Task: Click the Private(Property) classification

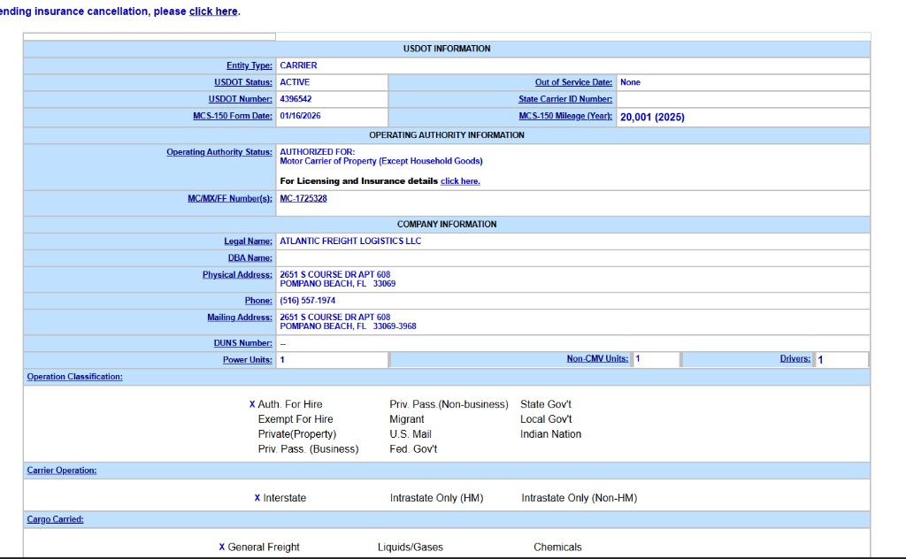Action: tap(297, 434)
